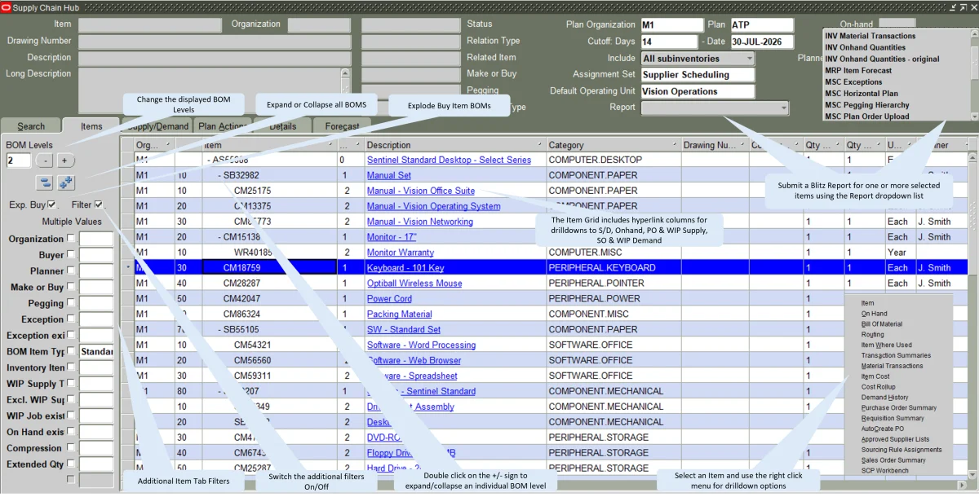Open the Report dropdown list
This screenshot has width=979, height=497.
[x=715, y=108]
